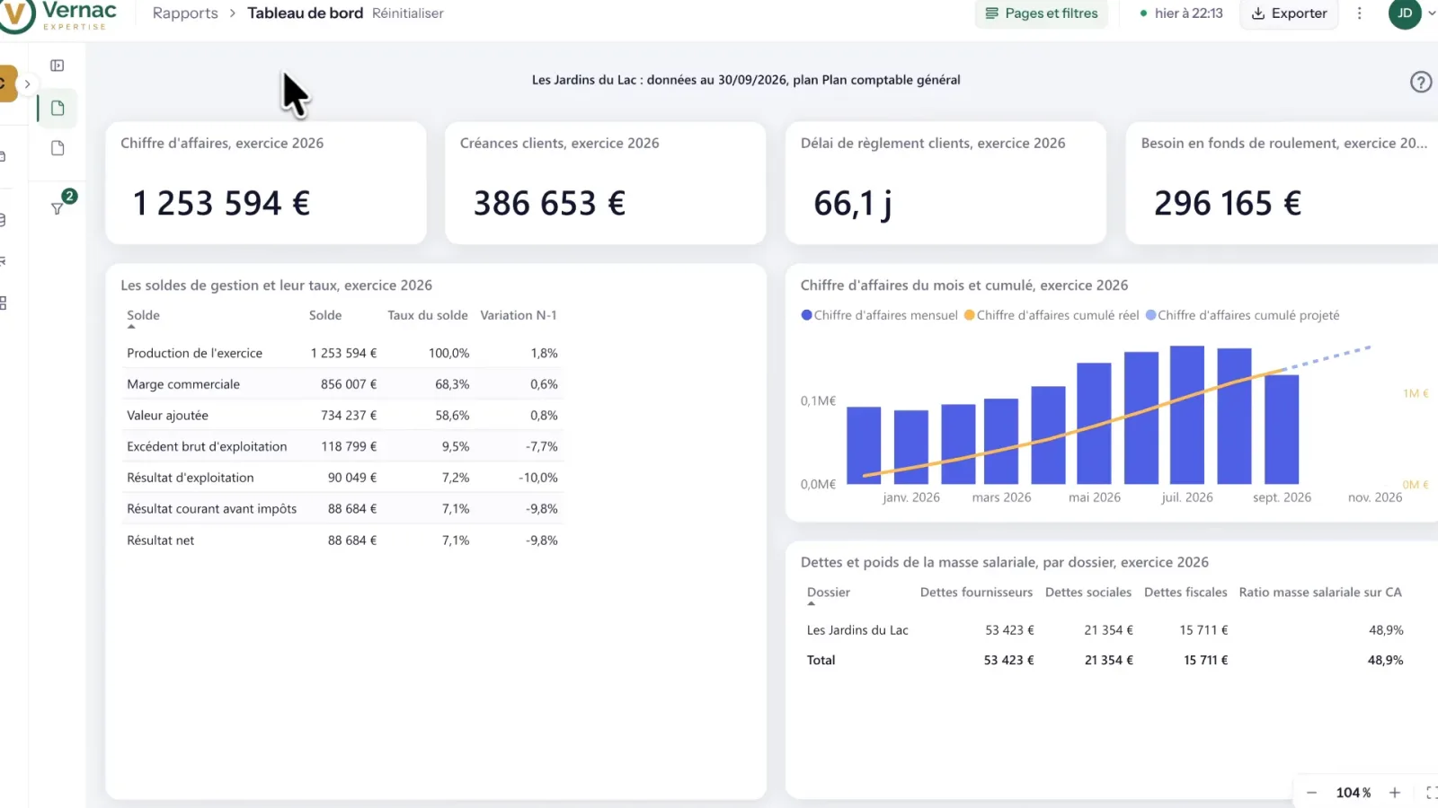
Task: Click the JD user avatar
Action: 1405,13
